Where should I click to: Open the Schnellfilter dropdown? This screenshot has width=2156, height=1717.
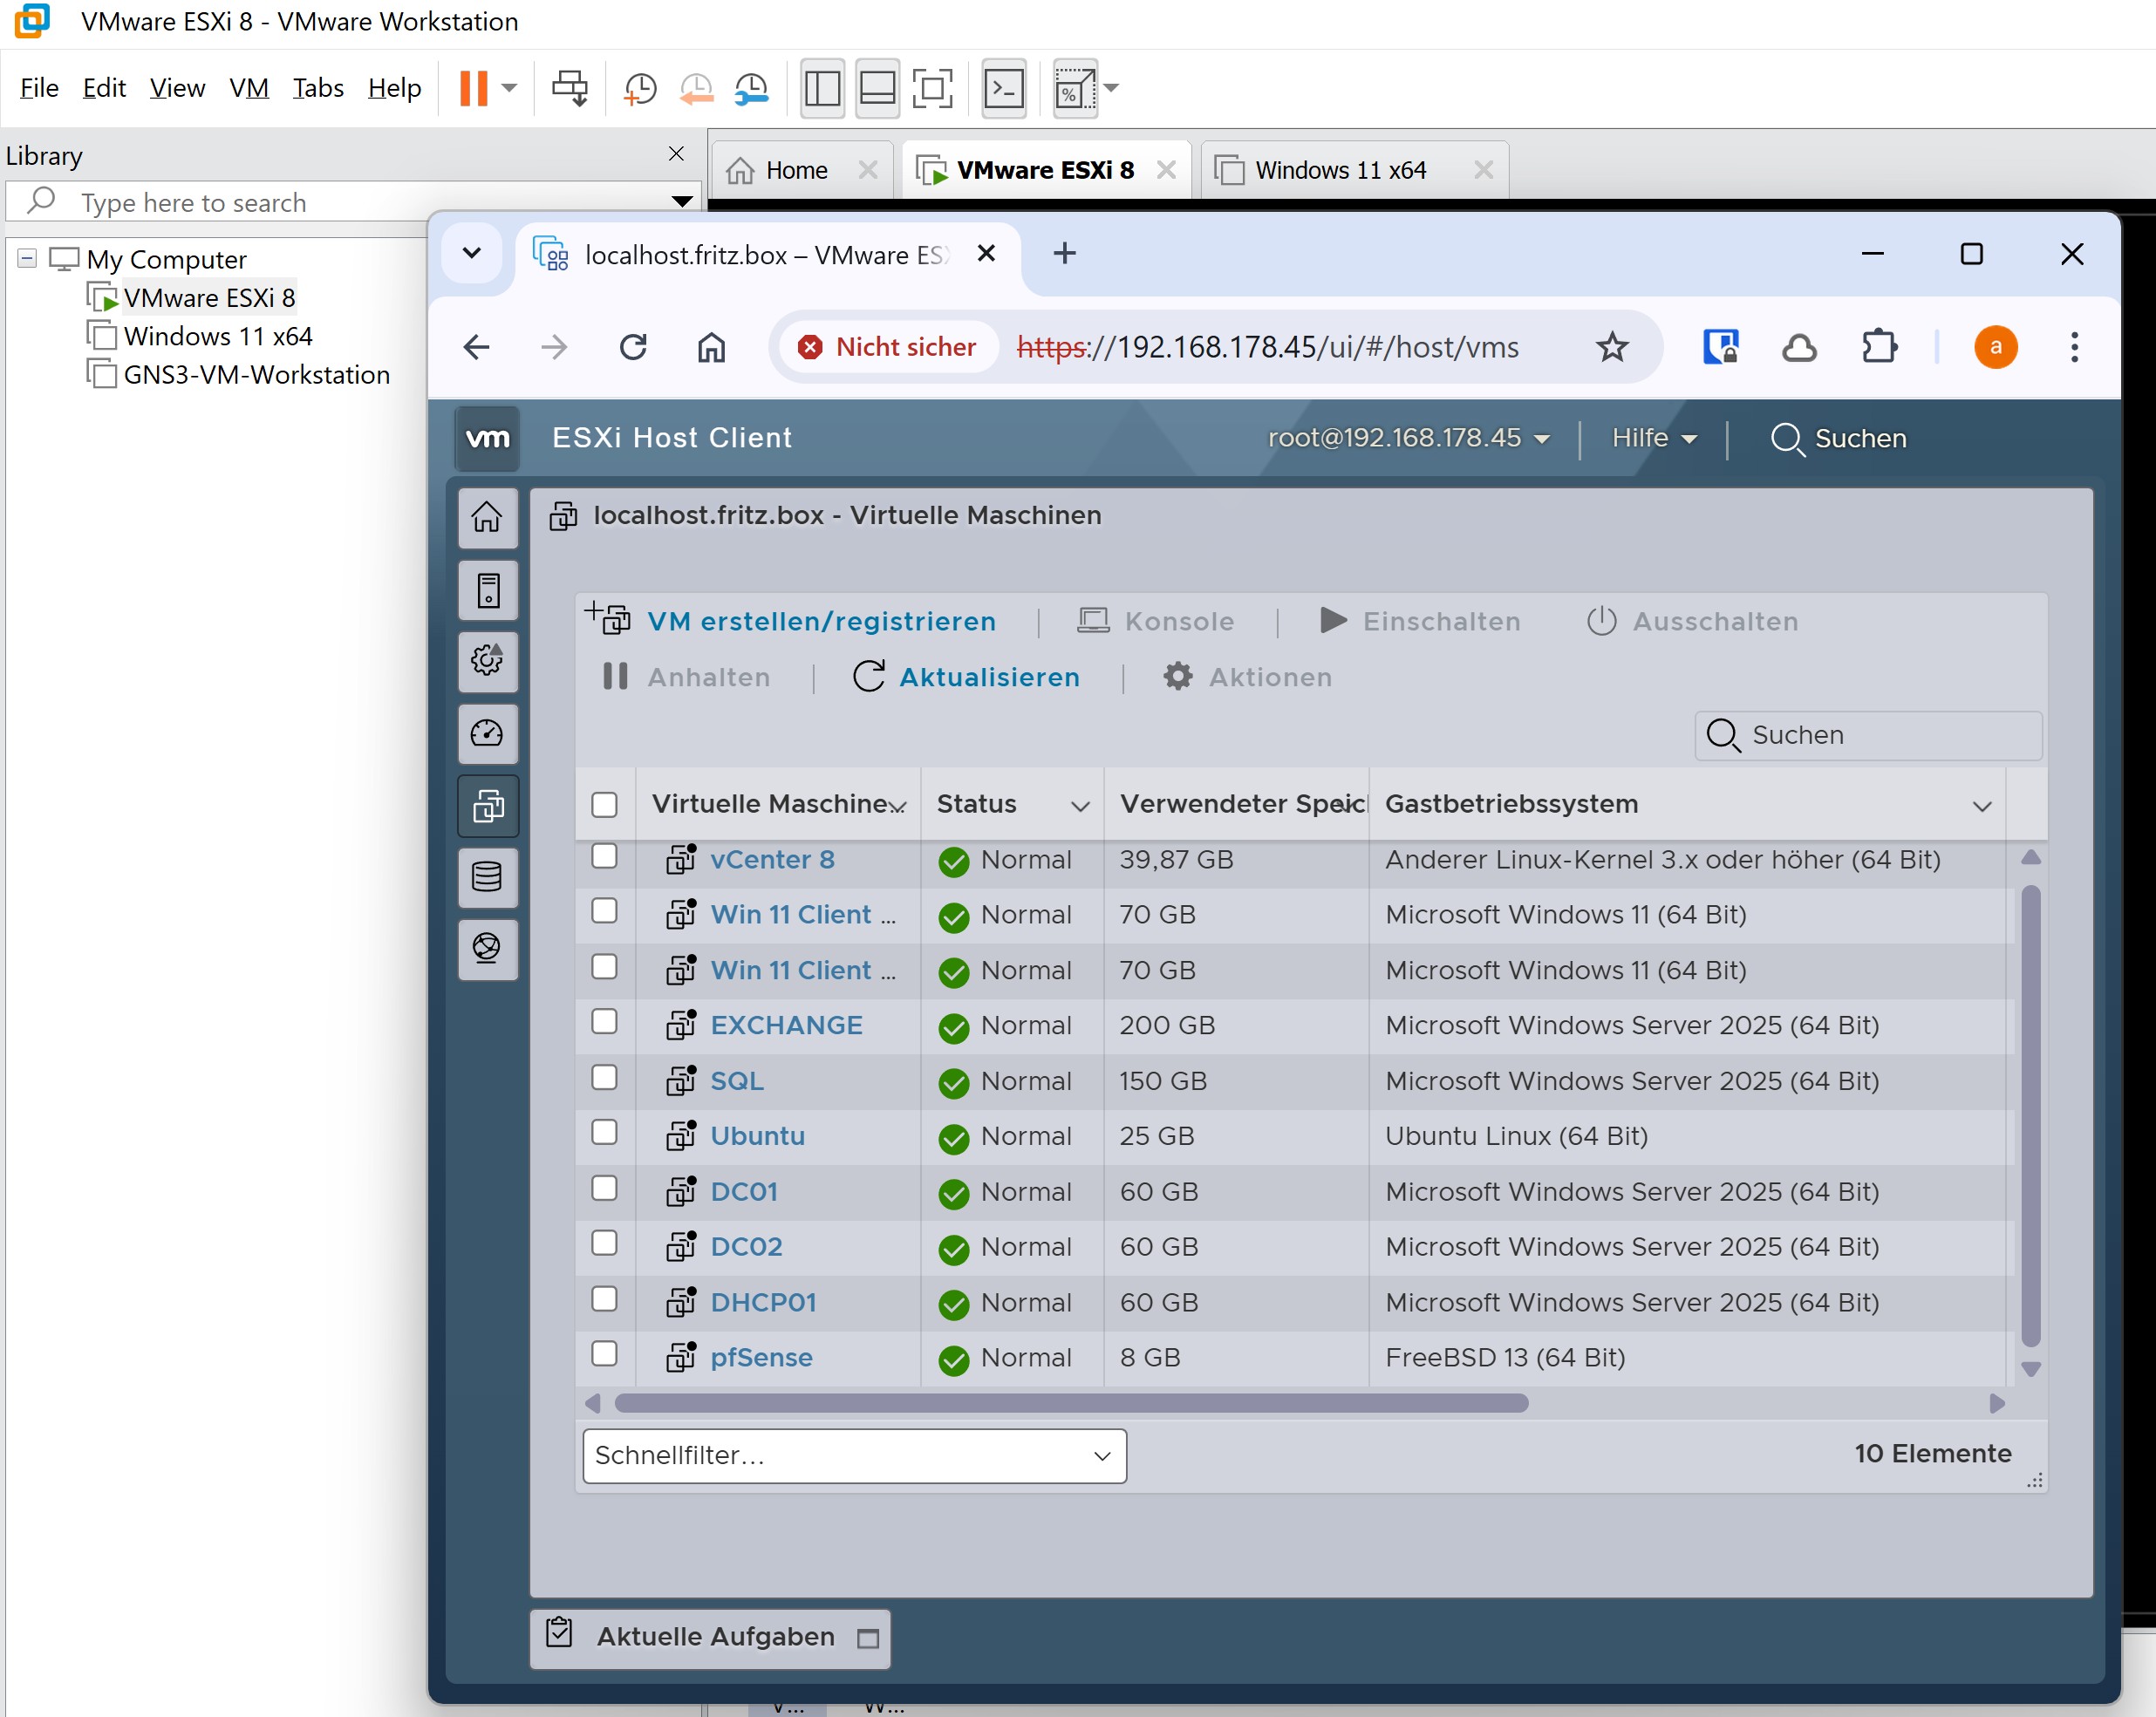tap(853, 1456)
